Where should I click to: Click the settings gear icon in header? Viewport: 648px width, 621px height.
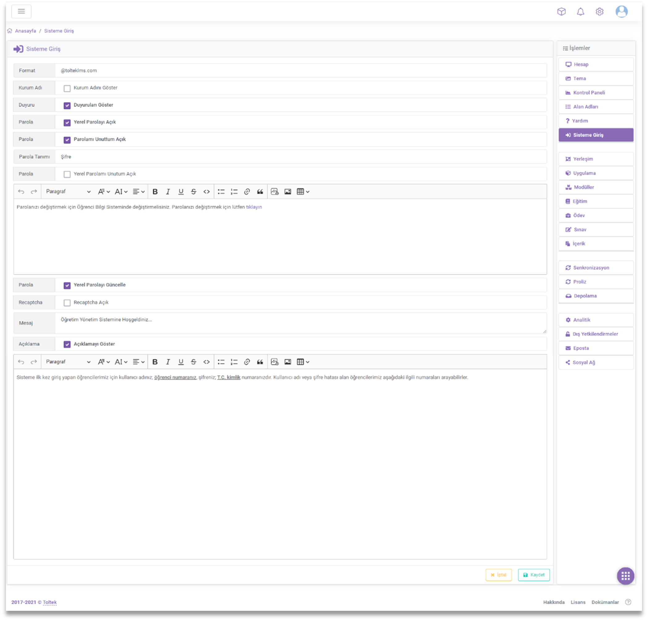pos(599,12)
